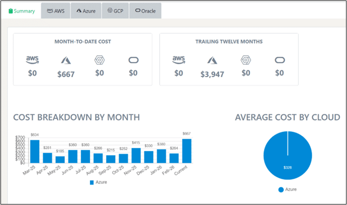
Task: Select the $3,947 Azure trailing value
Action: click(x=212, y=74)
